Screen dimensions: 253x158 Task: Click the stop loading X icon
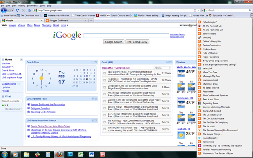point(23,10)
